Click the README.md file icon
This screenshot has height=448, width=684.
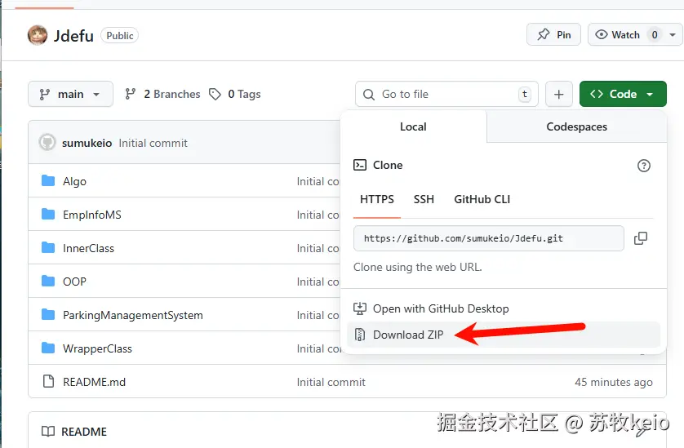[x=48, y=381]
